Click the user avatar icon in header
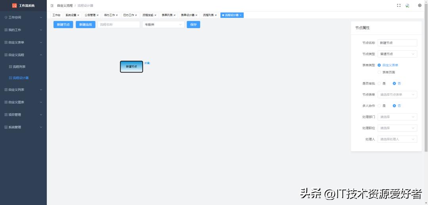This screenshot has width=428, height=205. (x=407, y=6)
